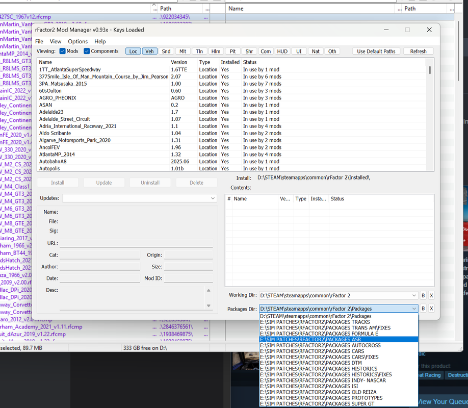The width and height of the screenshot is (468, 408).
Task: Toggle the HUD filter button
Action: click(282, 52)
